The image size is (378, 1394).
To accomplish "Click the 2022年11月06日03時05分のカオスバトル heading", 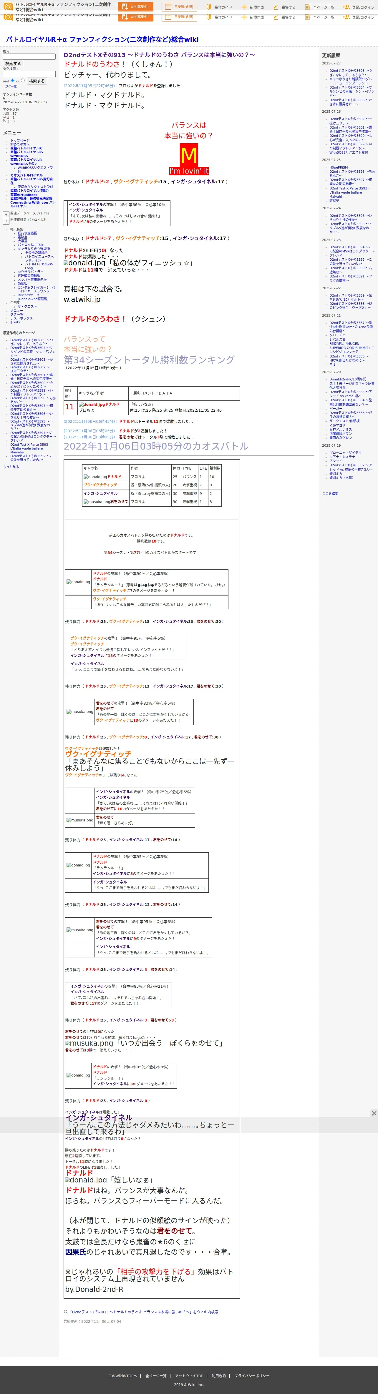I will [156, 446].
